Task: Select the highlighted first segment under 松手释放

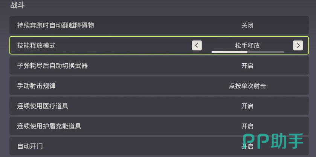Action: (x=229, y=52)
